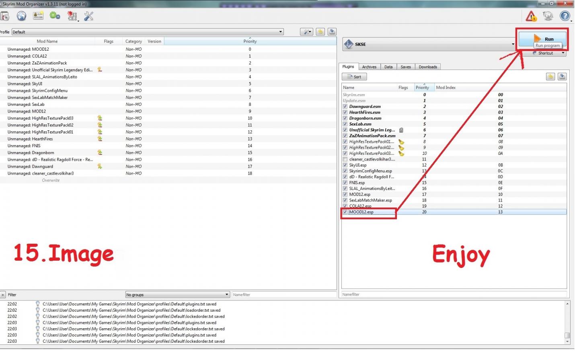Select the Plugins tab
The image size is (575, 362).
coord(348,66)
